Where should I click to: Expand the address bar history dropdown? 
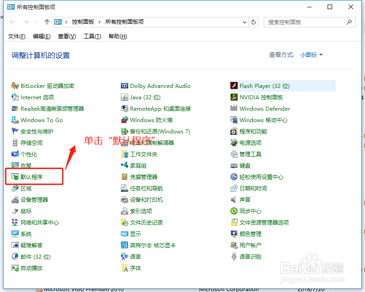click(245, 22)
